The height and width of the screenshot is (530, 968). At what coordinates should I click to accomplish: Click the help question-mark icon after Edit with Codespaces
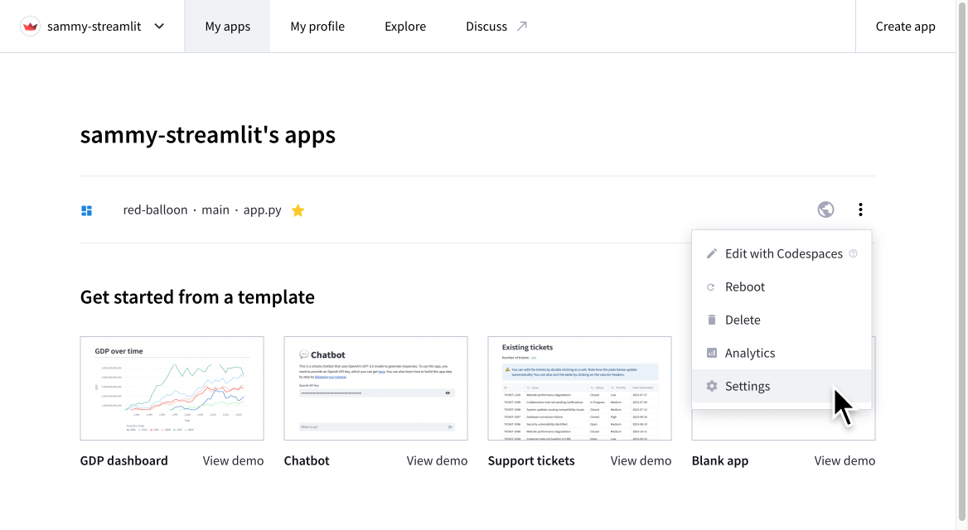tap(853, 253)
